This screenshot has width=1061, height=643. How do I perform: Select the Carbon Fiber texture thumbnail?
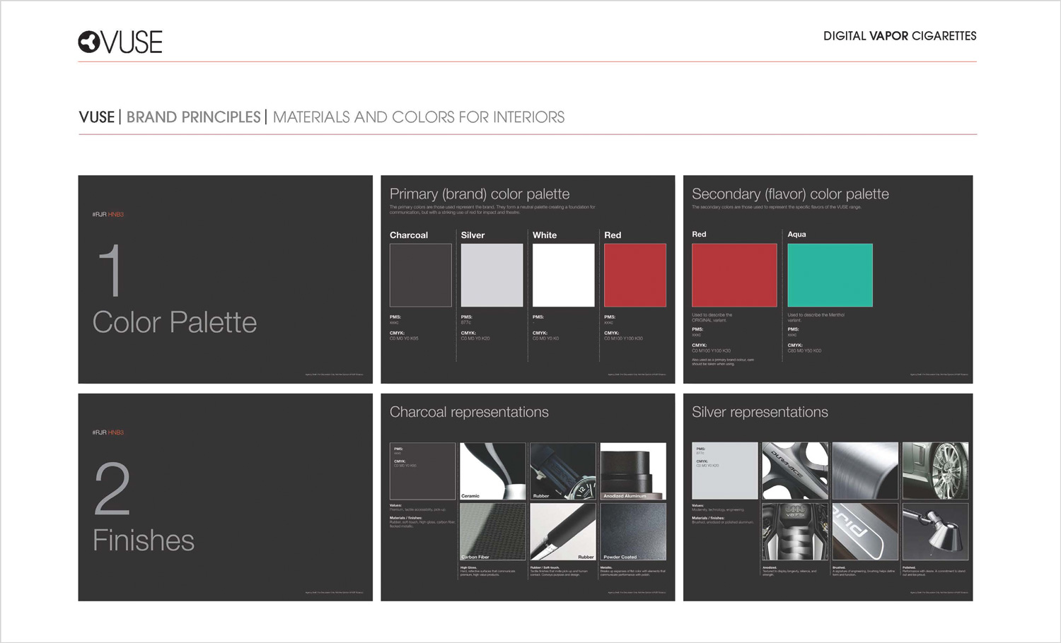click(492, 531)
